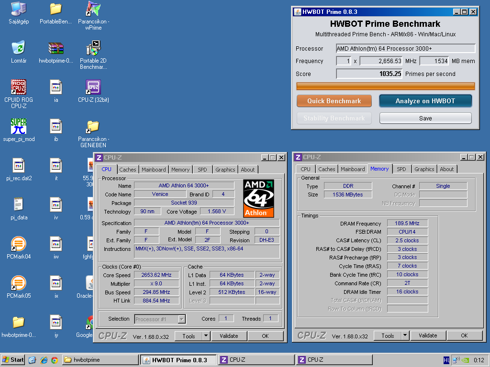490x367 pixels.
Task: Open the Lomtár recycle bin icon
Action: 19,52
